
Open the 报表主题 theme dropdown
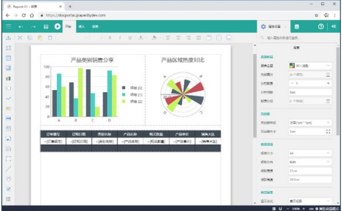click(310, 66)
